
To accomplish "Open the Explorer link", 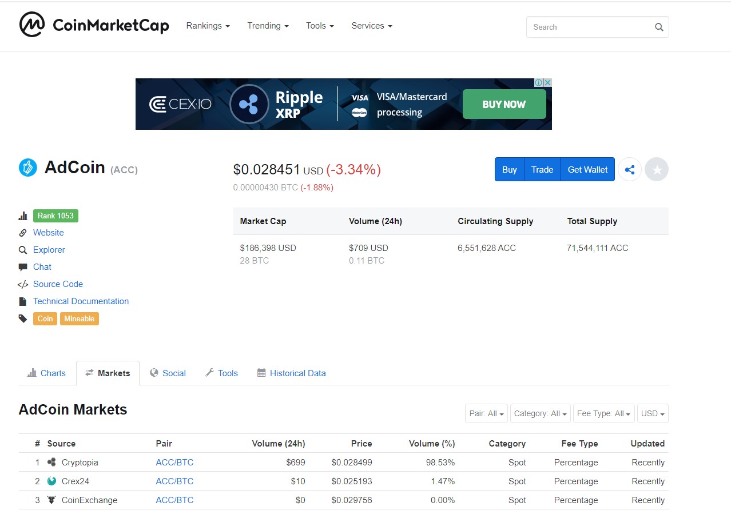I will 49,250.
